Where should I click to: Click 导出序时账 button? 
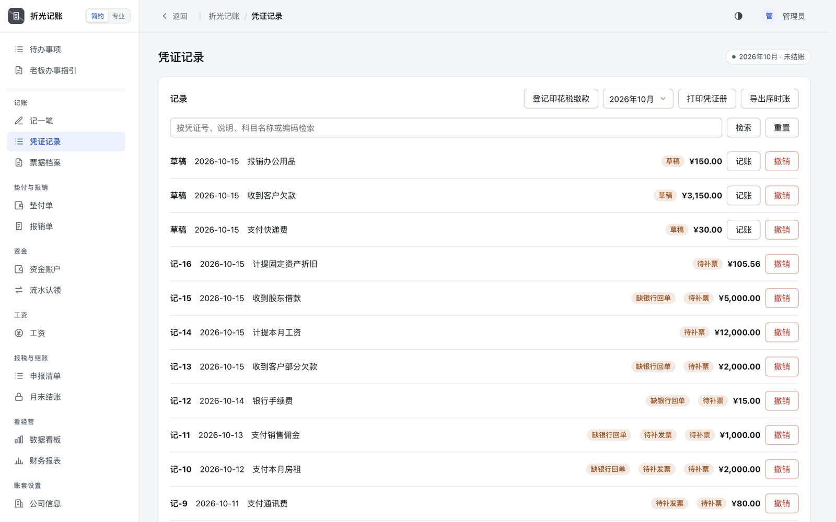tap(770, 99)
